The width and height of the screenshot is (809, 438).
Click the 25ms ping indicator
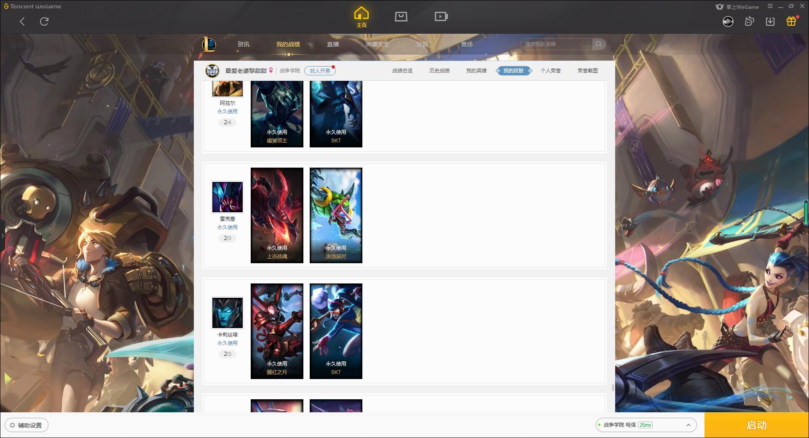coord(645,425)
